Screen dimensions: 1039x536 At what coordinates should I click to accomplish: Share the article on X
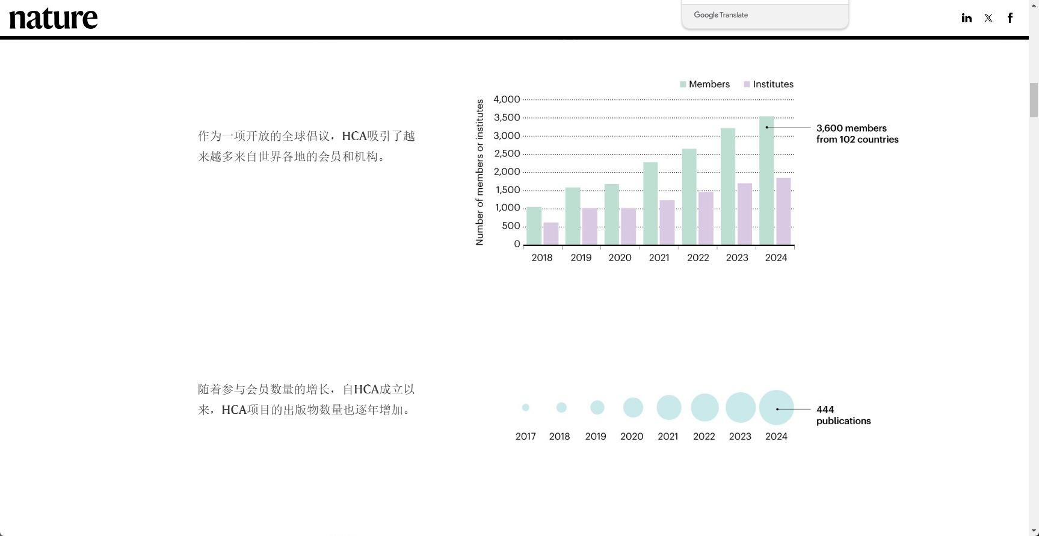(988, 18)
